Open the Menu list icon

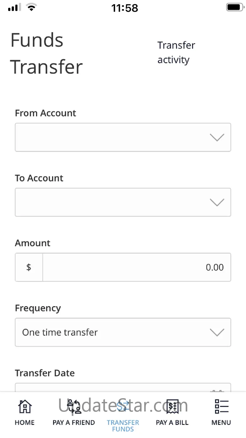(221, 407)
